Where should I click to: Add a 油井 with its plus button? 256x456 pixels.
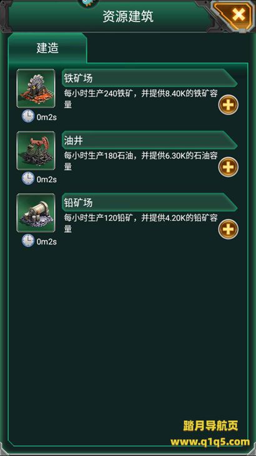(229, 167)
